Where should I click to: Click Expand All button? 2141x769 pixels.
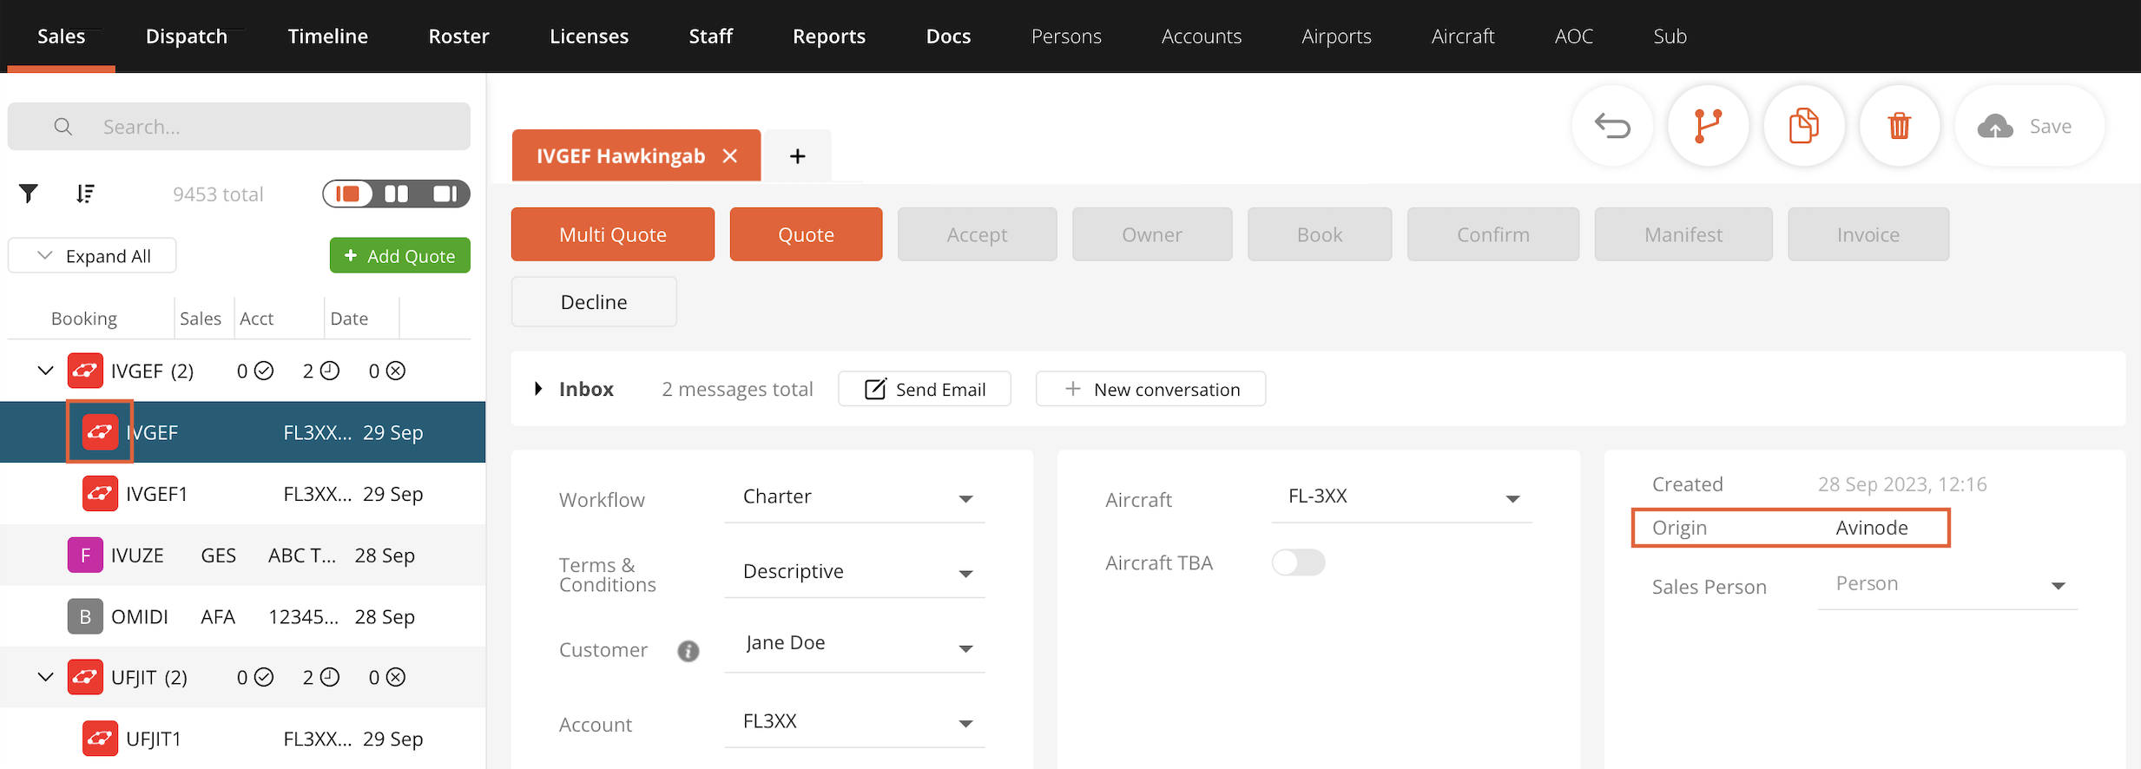92,256
